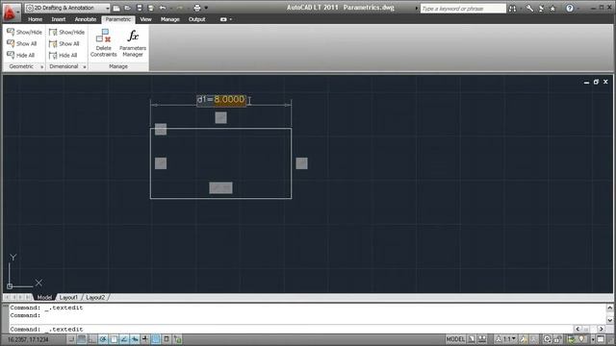Open the 2D Drafting & Annotation workspace dropdown
Viewport: 616px width, 346px height.
coord(67,8)
